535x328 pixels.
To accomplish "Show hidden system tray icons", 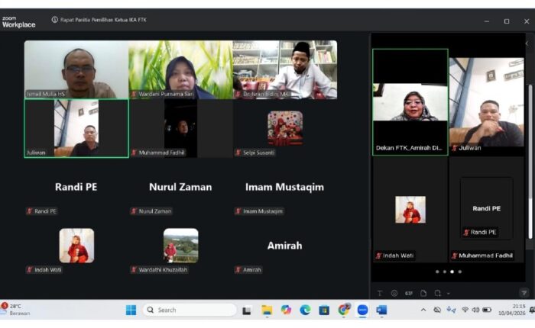I will [423, 310].
